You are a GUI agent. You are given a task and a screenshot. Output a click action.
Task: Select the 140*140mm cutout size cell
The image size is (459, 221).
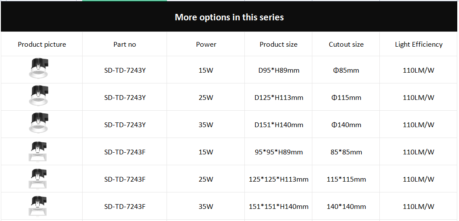346,206
